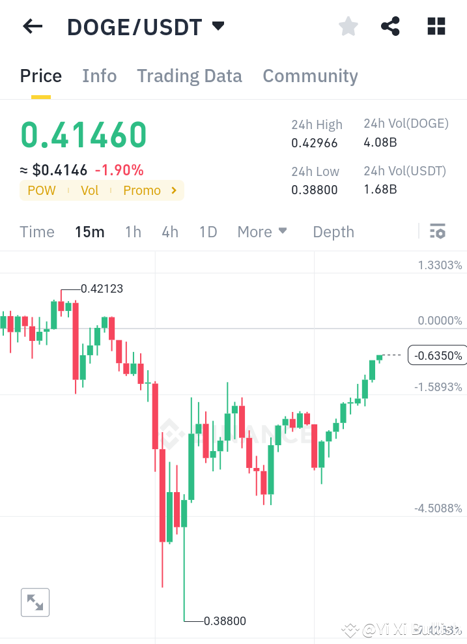Select the 1D timeframe
This screenshot has width=467, height=644.
point(208,231)
